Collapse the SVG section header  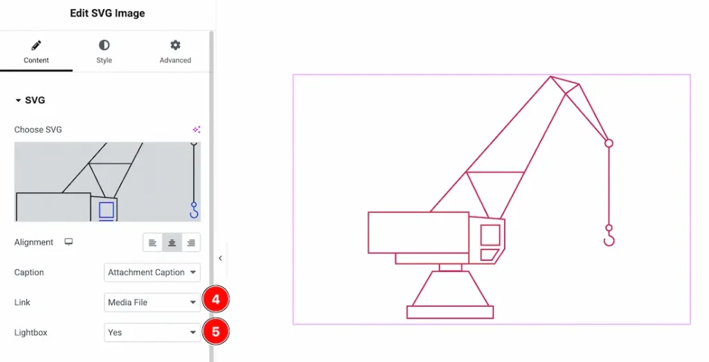point(30,100)
